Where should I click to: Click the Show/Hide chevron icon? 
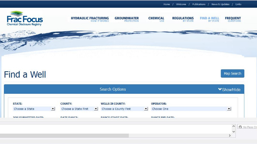click(x=220, y=90)
